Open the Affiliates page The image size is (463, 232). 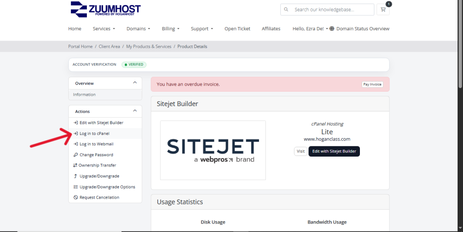coord(271,28)
